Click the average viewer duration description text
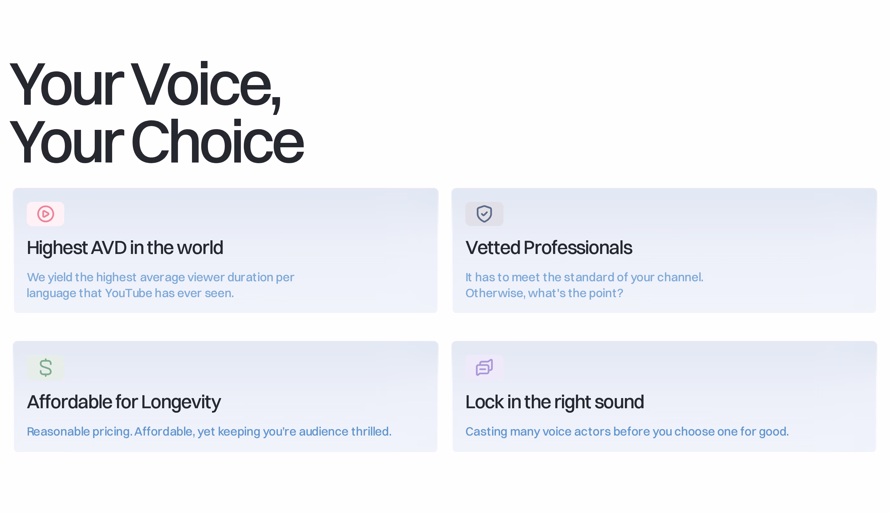890x513 pixels. tap(161, 285)
